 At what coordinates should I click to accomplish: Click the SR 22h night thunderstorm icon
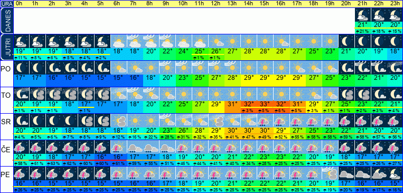coord(379,121)
